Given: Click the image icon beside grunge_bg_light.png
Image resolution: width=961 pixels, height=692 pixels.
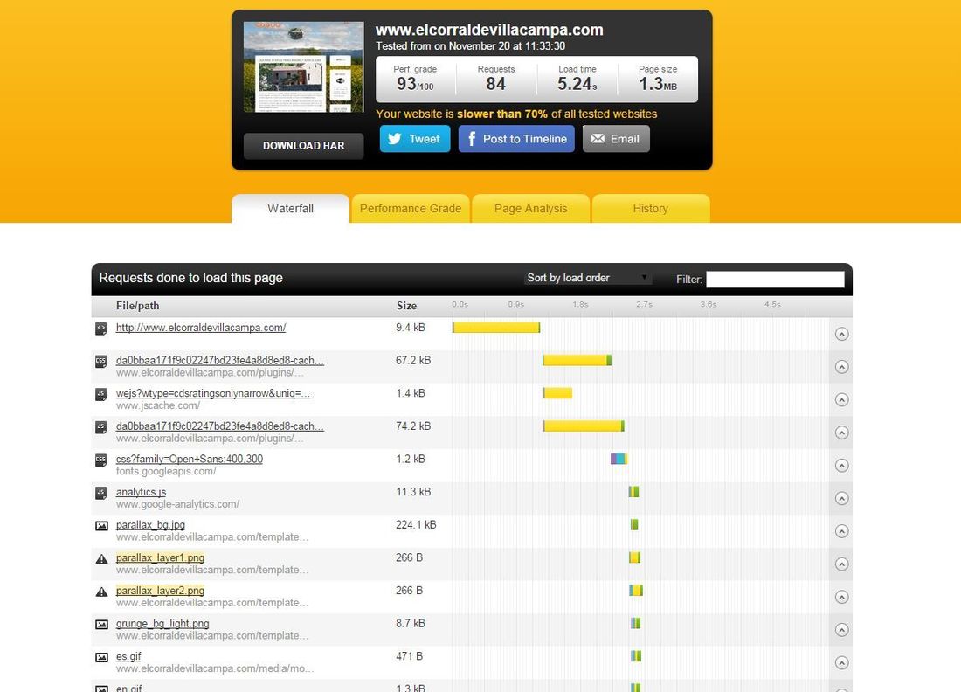Looking at the screenshot, I should coord(101,625).
